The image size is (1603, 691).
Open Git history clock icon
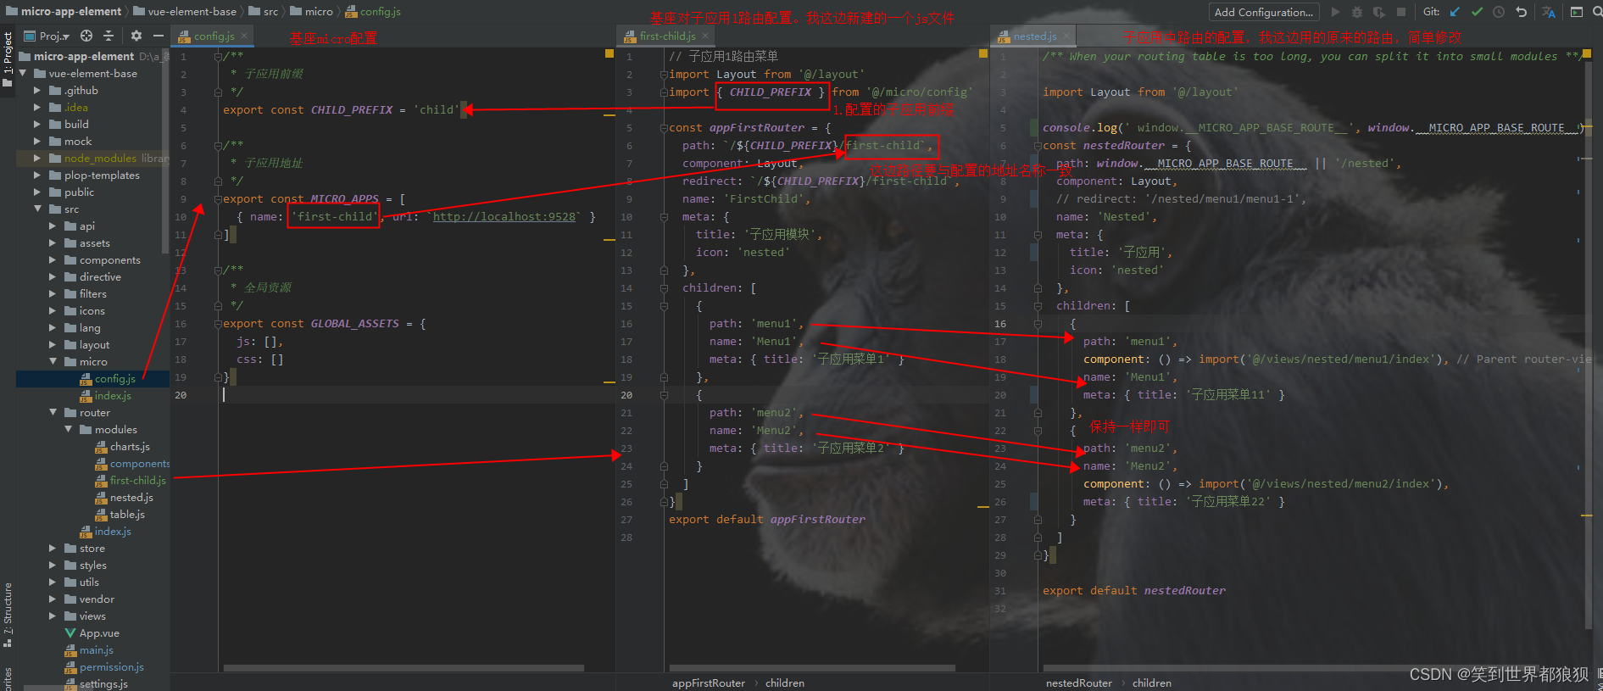(x=1499, y=12)
